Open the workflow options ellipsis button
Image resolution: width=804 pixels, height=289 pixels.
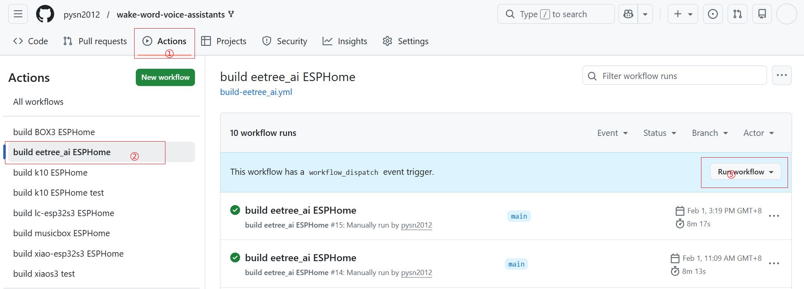781,75
